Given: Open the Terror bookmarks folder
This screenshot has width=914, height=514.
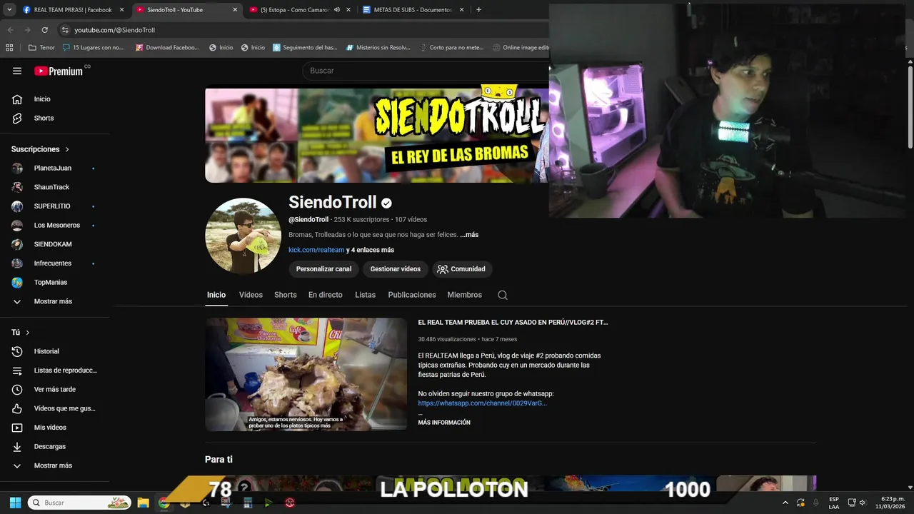Looking at the screenshot, I should [x=41, y=48].
